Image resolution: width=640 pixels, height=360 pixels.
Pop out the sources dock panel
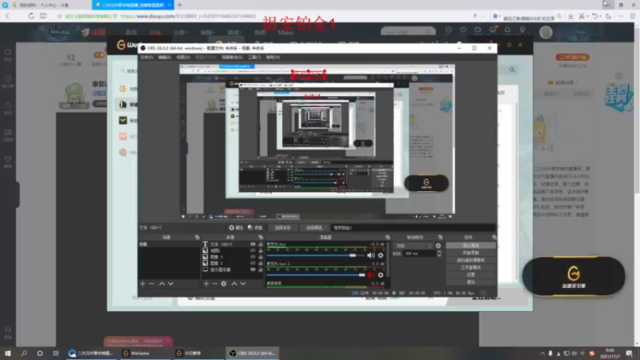pyautogui.click(x=261, y=237)
